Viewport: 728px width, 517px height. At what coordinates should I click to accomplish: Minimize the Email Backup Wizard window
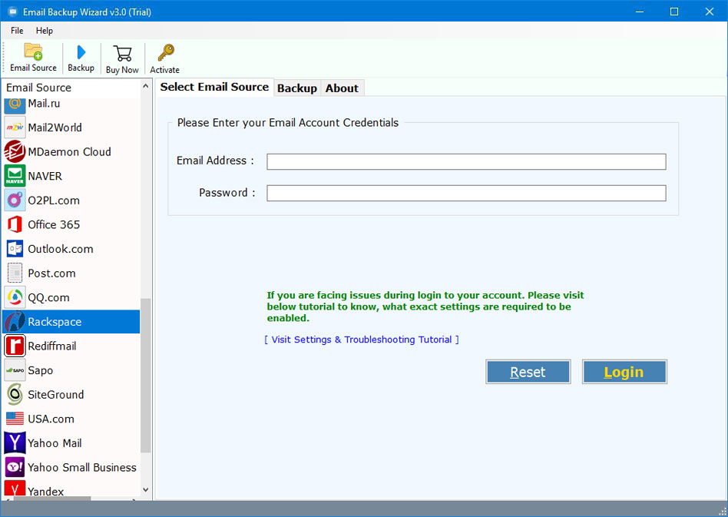tap(640, 12)
